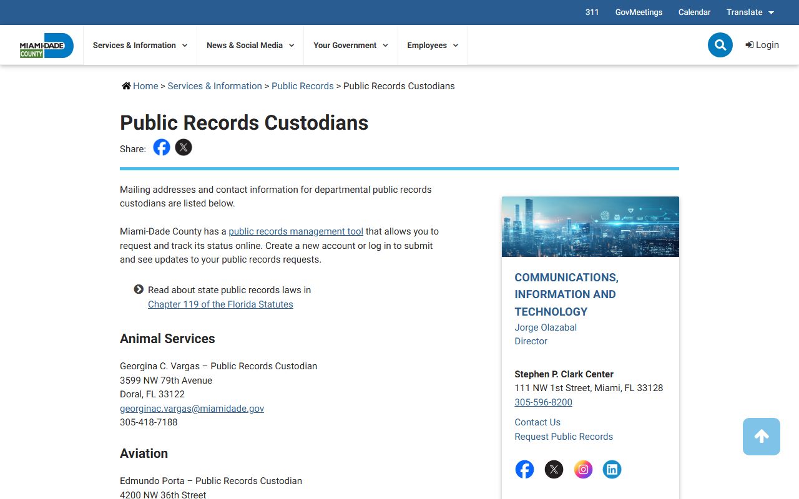Expand Employees menu
The width and height of the screenshot is (799, 499).
click(x=433, y=46)
